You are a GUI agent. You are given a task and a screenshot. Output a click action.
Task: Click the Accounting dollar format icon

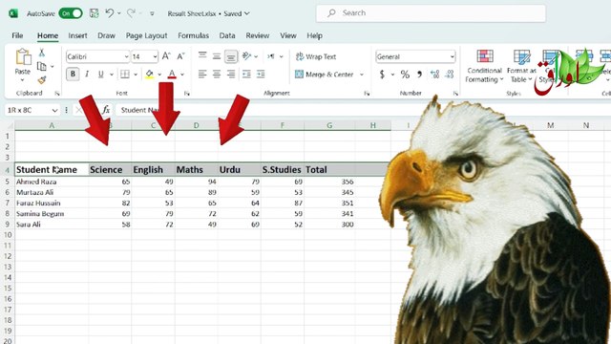pyautogui.click(x=382, y=75)
